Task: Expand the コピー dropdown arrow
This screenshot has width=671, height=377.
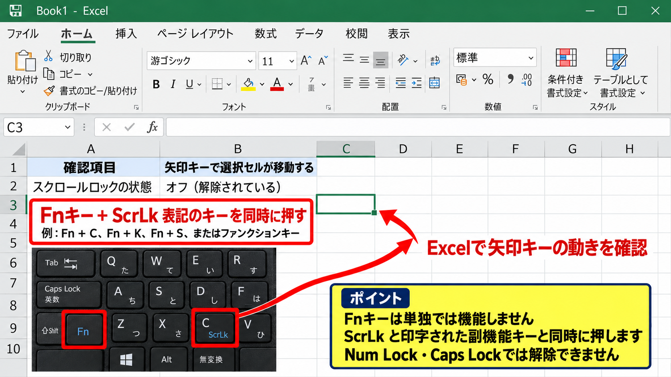Action: [90, 75]
